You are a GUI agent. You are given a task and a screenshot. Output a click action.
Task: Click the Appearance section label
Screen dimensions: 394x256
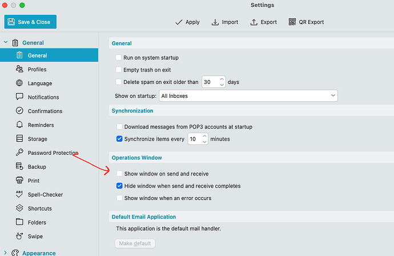(39, 253)
